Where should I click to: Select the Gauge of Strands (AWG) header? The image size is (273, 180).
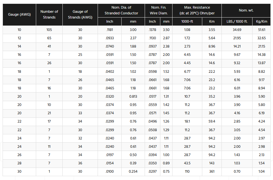80,15
